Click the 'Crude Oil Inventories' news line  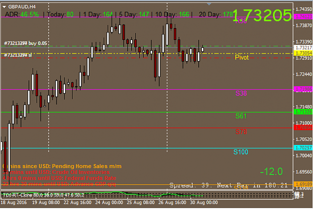point(56,172)
